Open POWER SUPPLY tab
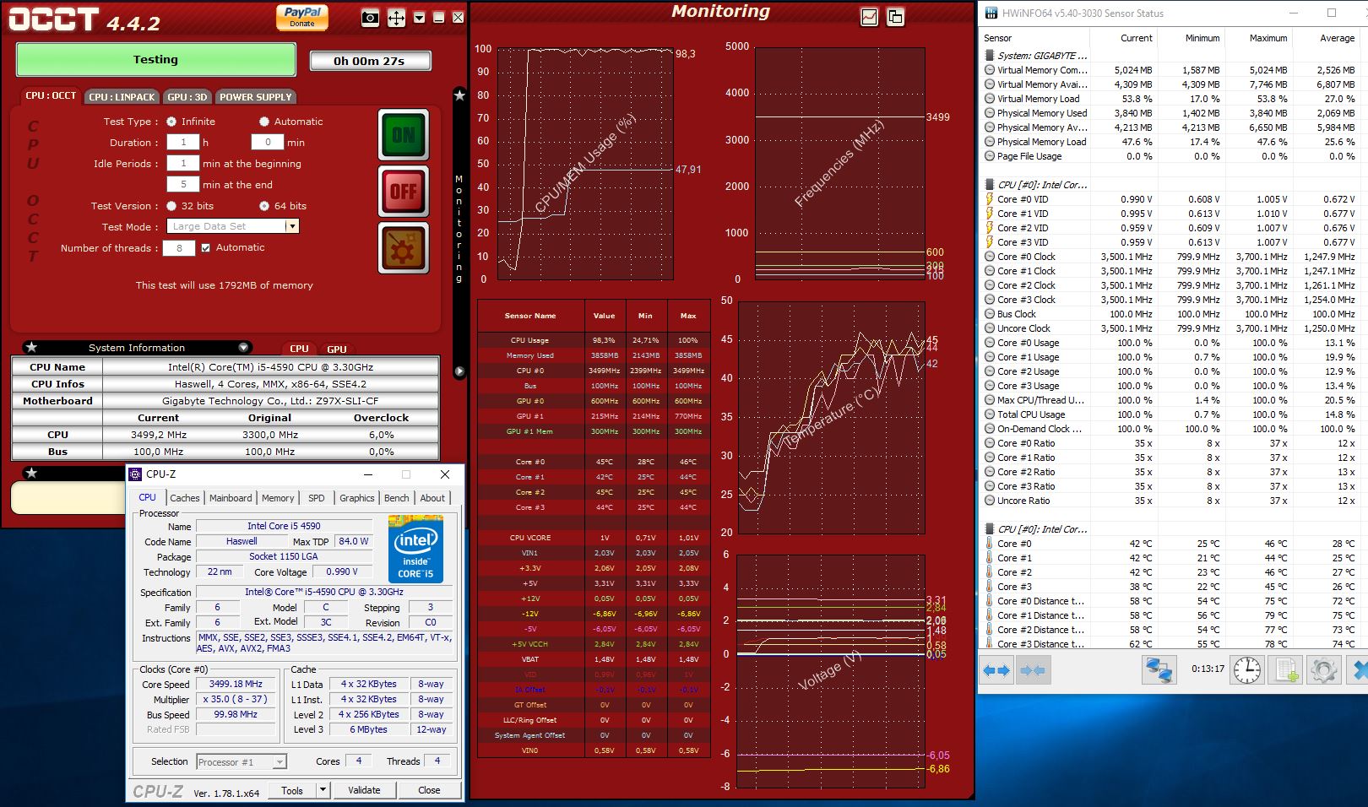Screen dimensions: 1368x807 (255, 97)
